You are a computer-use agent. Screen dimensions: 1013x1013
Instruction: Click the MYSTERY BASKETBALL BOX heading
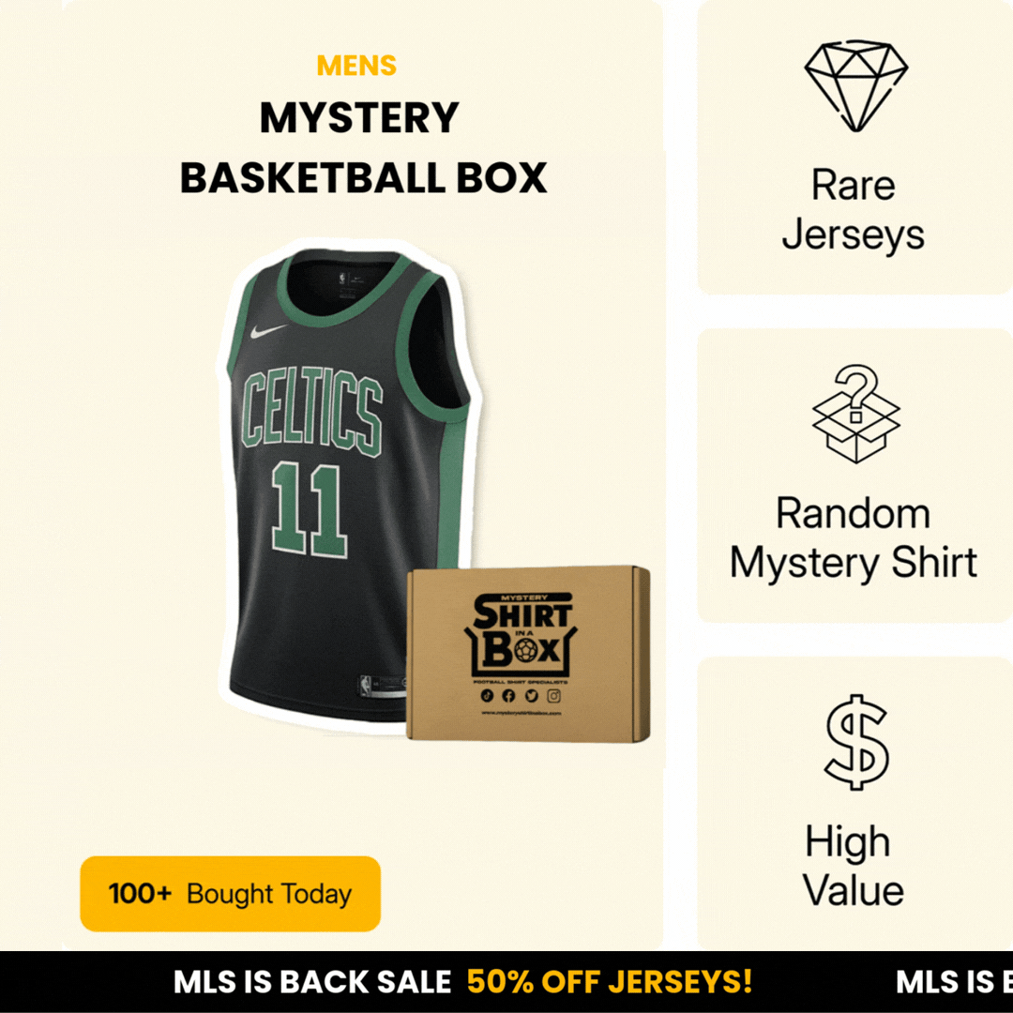click(363, 147)
